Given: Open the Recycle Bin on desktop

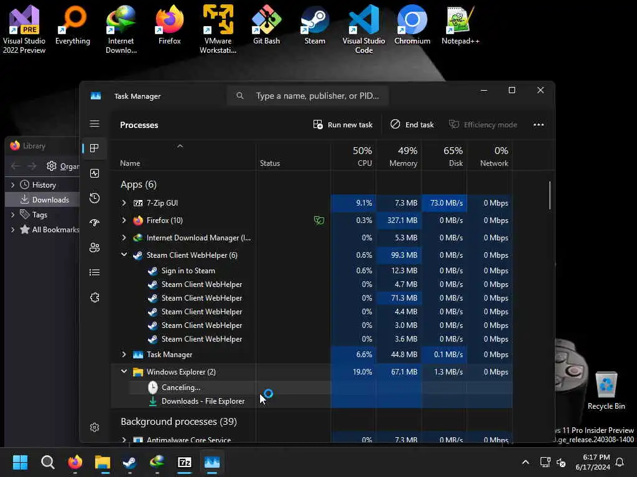Looking at the screenshot, I should pyautogui.click(x=606, y=391).
